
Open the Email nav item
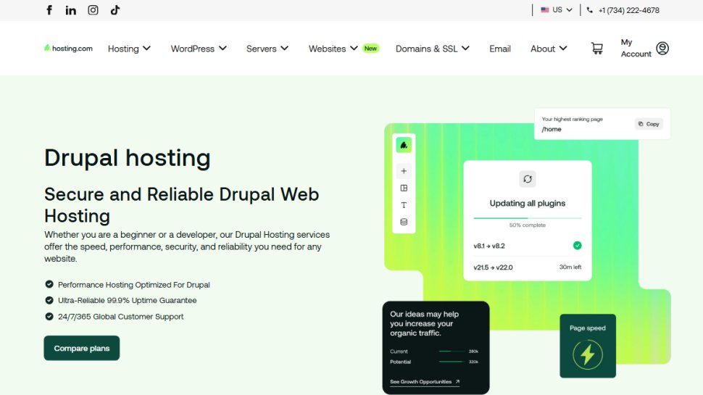click(x=500, y=49)
